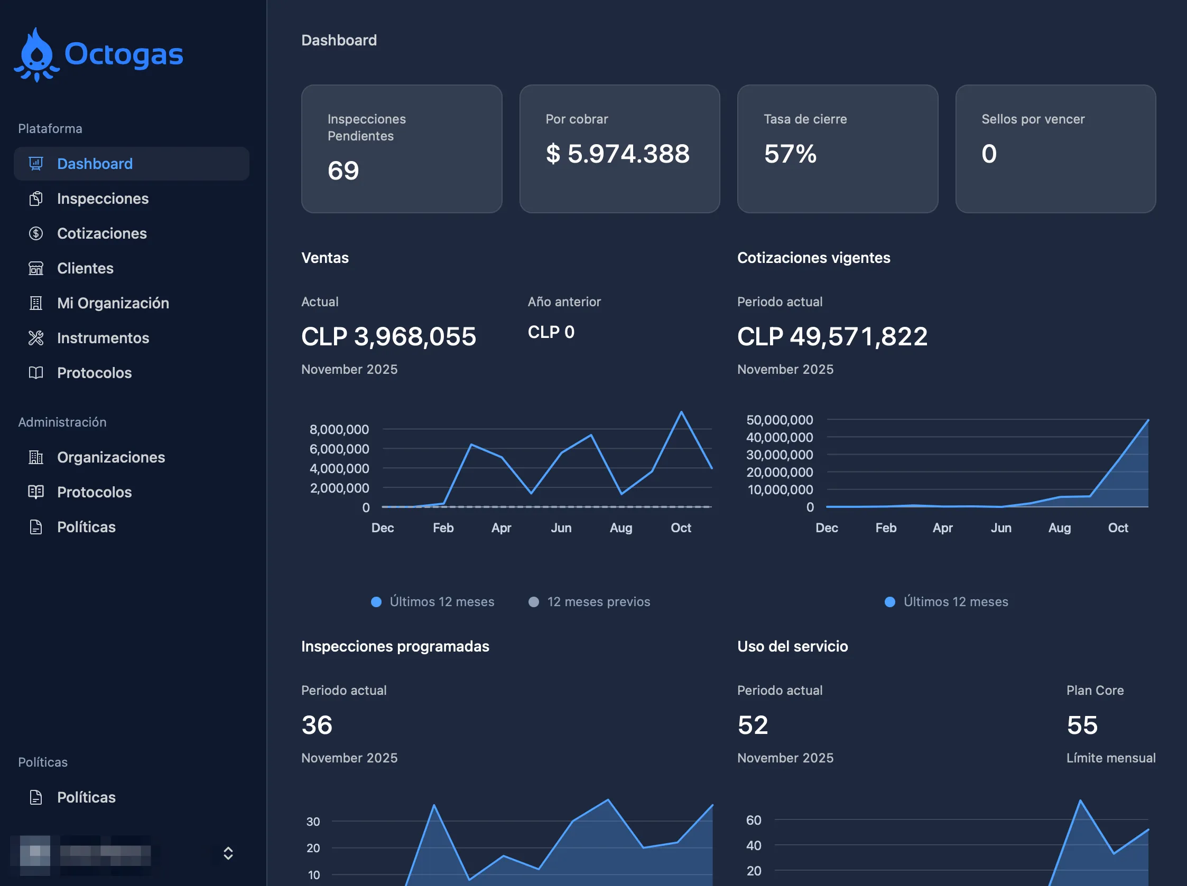Open the Inspecciones Pendientes card

click(x=401, y=148)
